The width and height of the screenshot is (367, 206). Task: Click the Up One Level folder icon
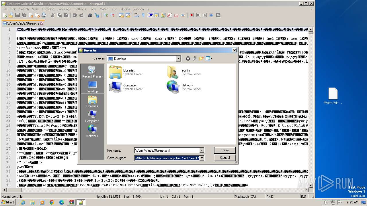point(195,58)
